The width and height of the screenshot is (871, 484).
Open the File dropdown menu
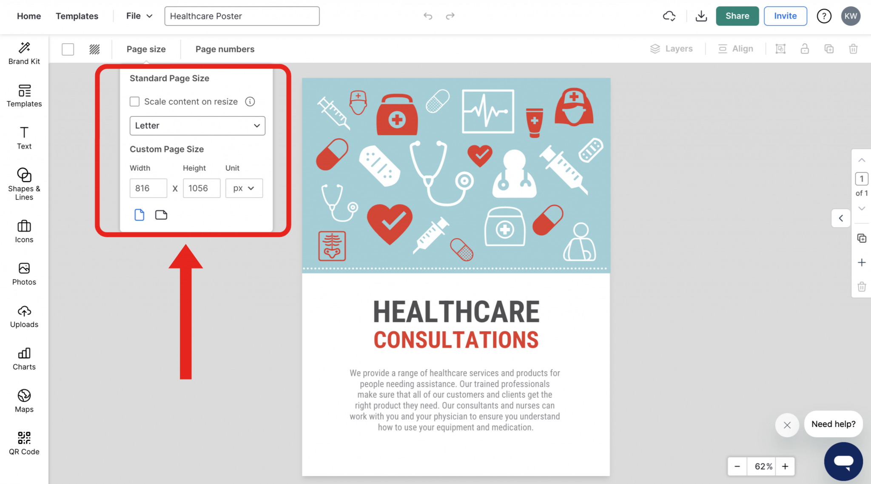pos(139,16)
